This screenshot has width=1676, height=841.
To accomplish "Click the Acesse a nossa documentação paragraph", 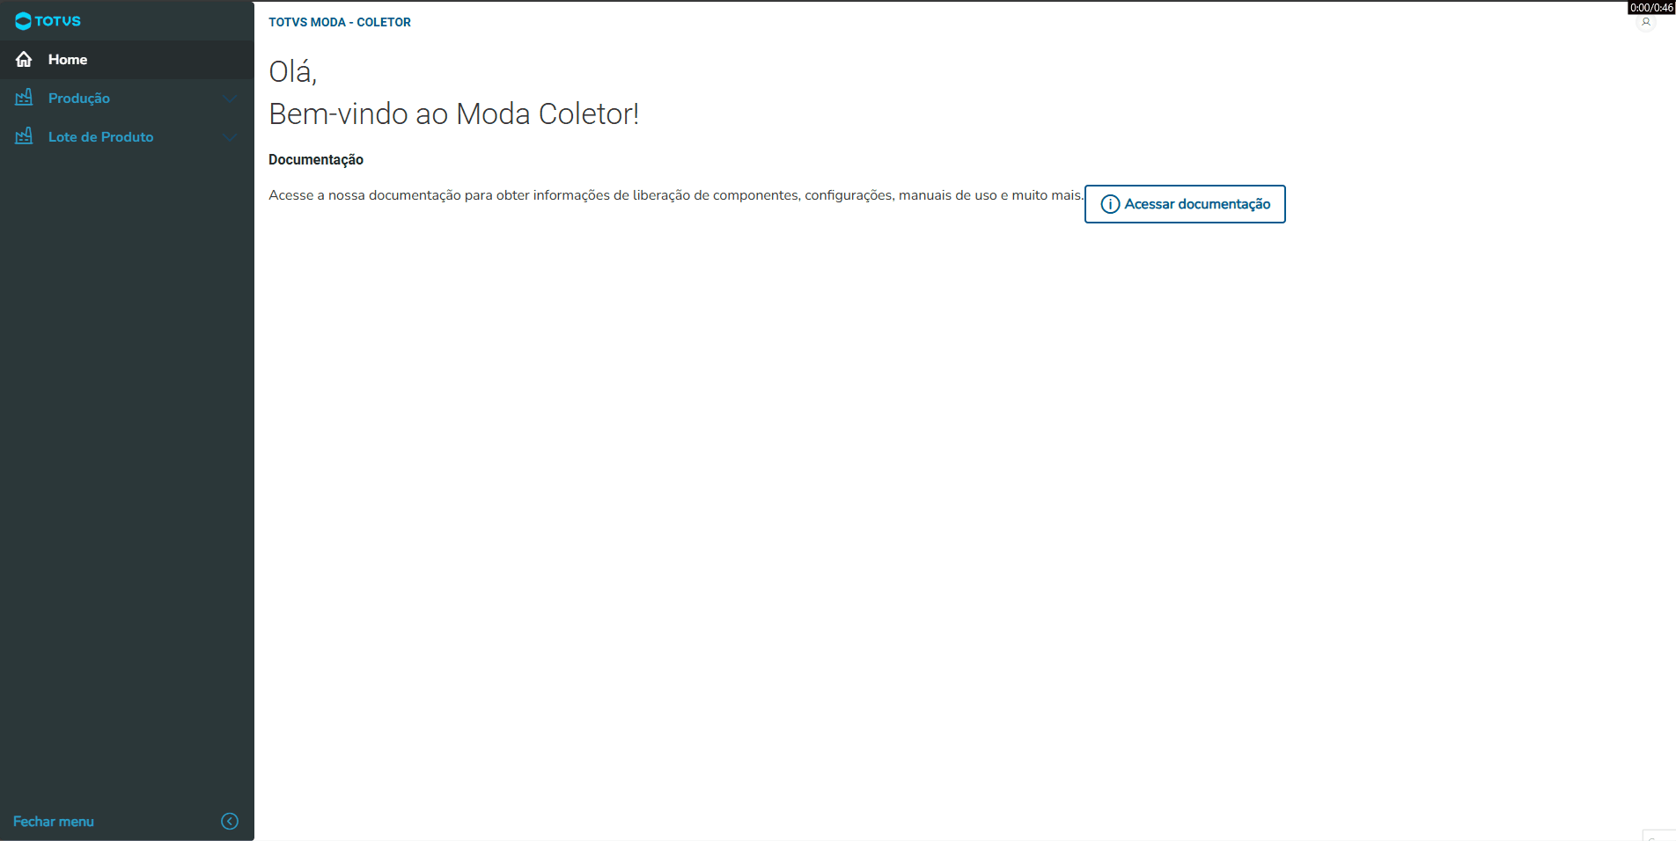I will pos(676,195).
